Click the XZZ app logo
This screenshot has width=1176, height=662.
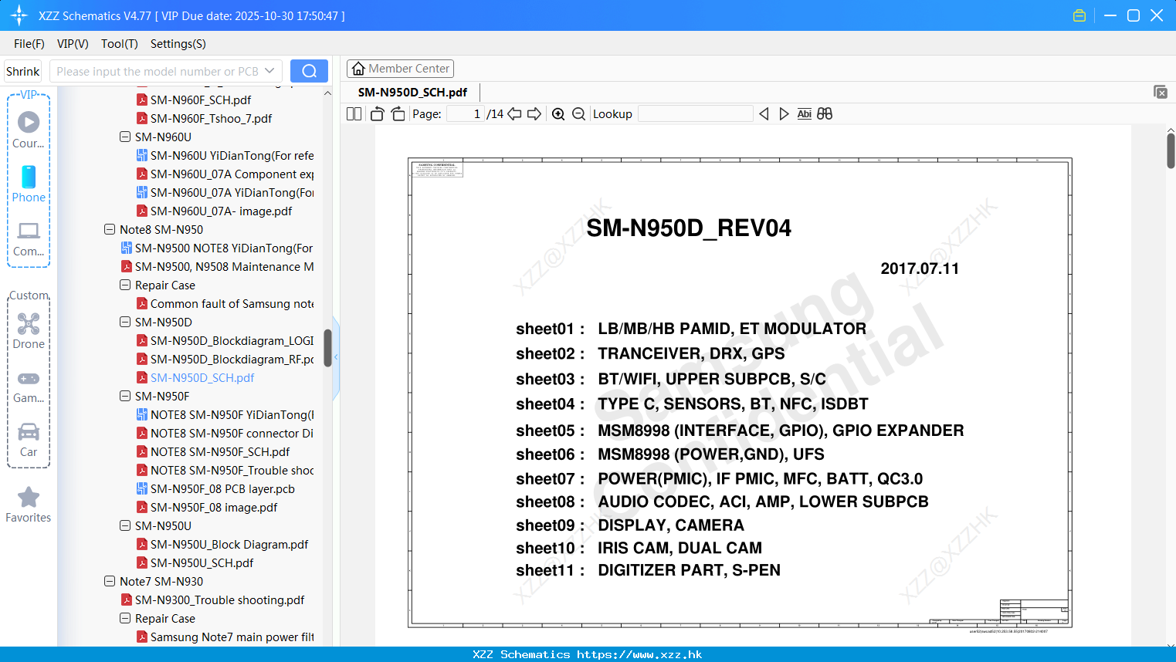click(x=19, y=15)
